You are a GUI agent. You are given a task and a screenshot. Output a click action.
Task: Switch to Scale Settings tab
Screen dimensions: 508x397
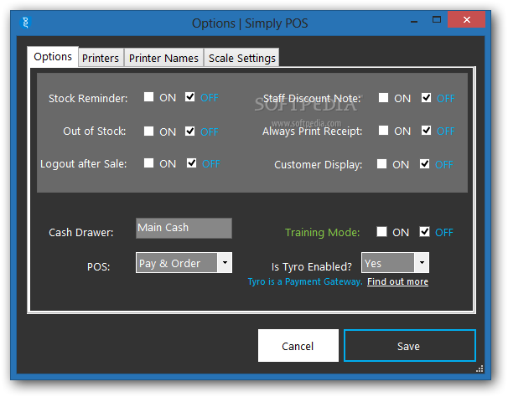point(242,58)
